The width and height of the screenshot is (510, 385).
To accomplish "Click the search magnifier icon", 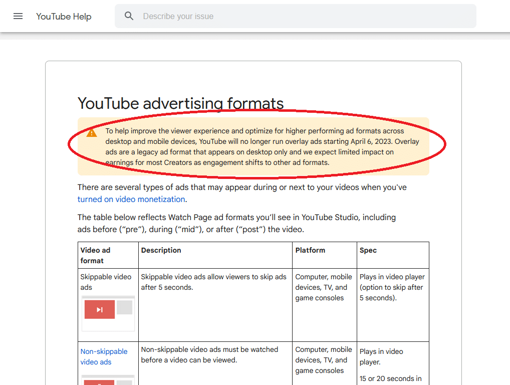I will tap(129, 16).
